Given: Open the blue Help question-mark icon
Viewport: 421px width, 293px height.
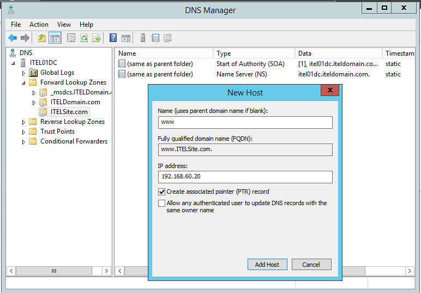Looking at the screenshot, I should (x=113, y=38).
